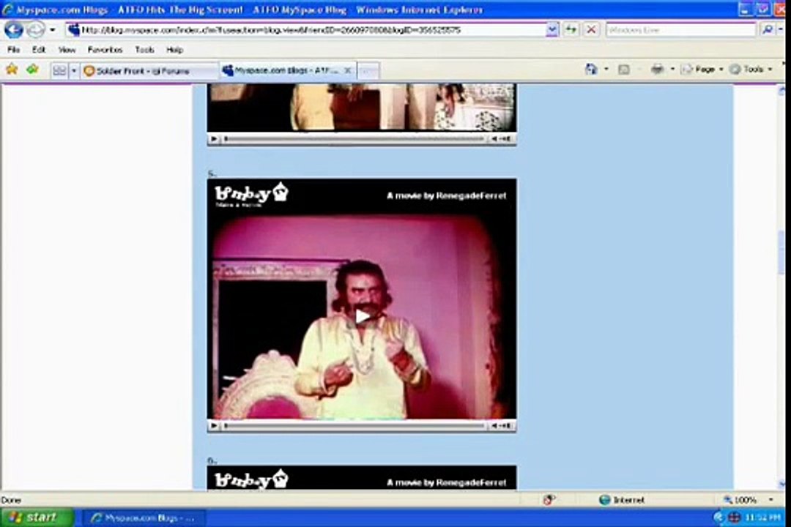This screenshot has width=791, height=527.
Task: Click the scrollbar up arrow
Action: point(782,91)
